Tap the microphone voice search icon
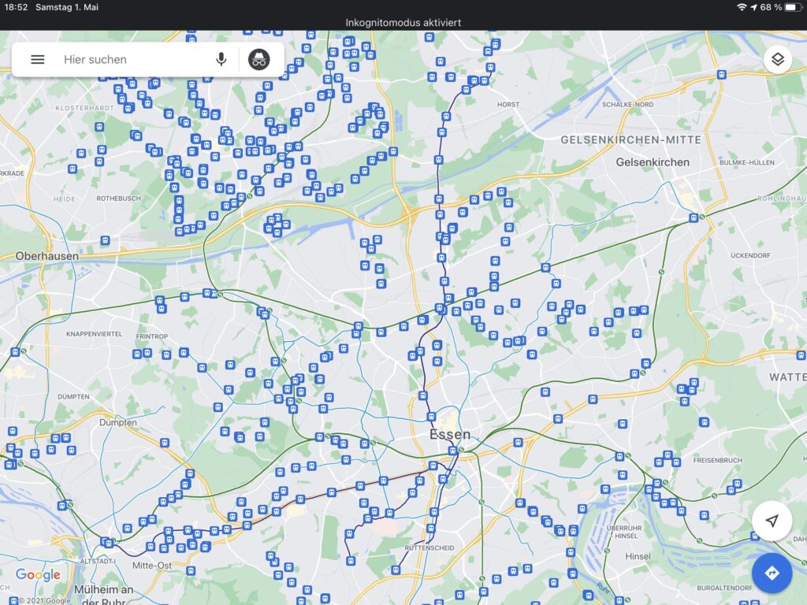Viewport: 807px width, 605px height. coord(221,60)
